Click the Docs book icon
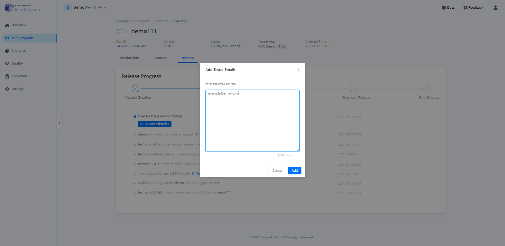This screenshot has height=246, width=505. tap(444, 8)
